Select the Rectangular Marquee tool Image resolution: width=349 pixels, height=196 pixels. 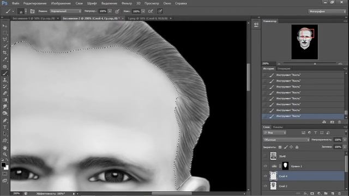[5, 33]
